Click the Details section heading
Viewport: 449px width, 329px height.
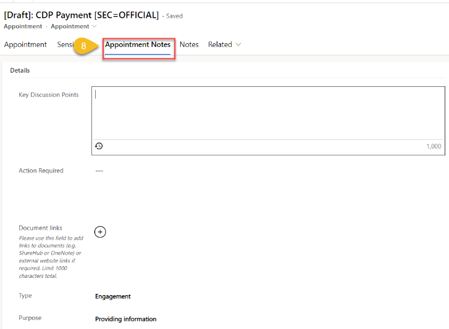pos(20,70)
